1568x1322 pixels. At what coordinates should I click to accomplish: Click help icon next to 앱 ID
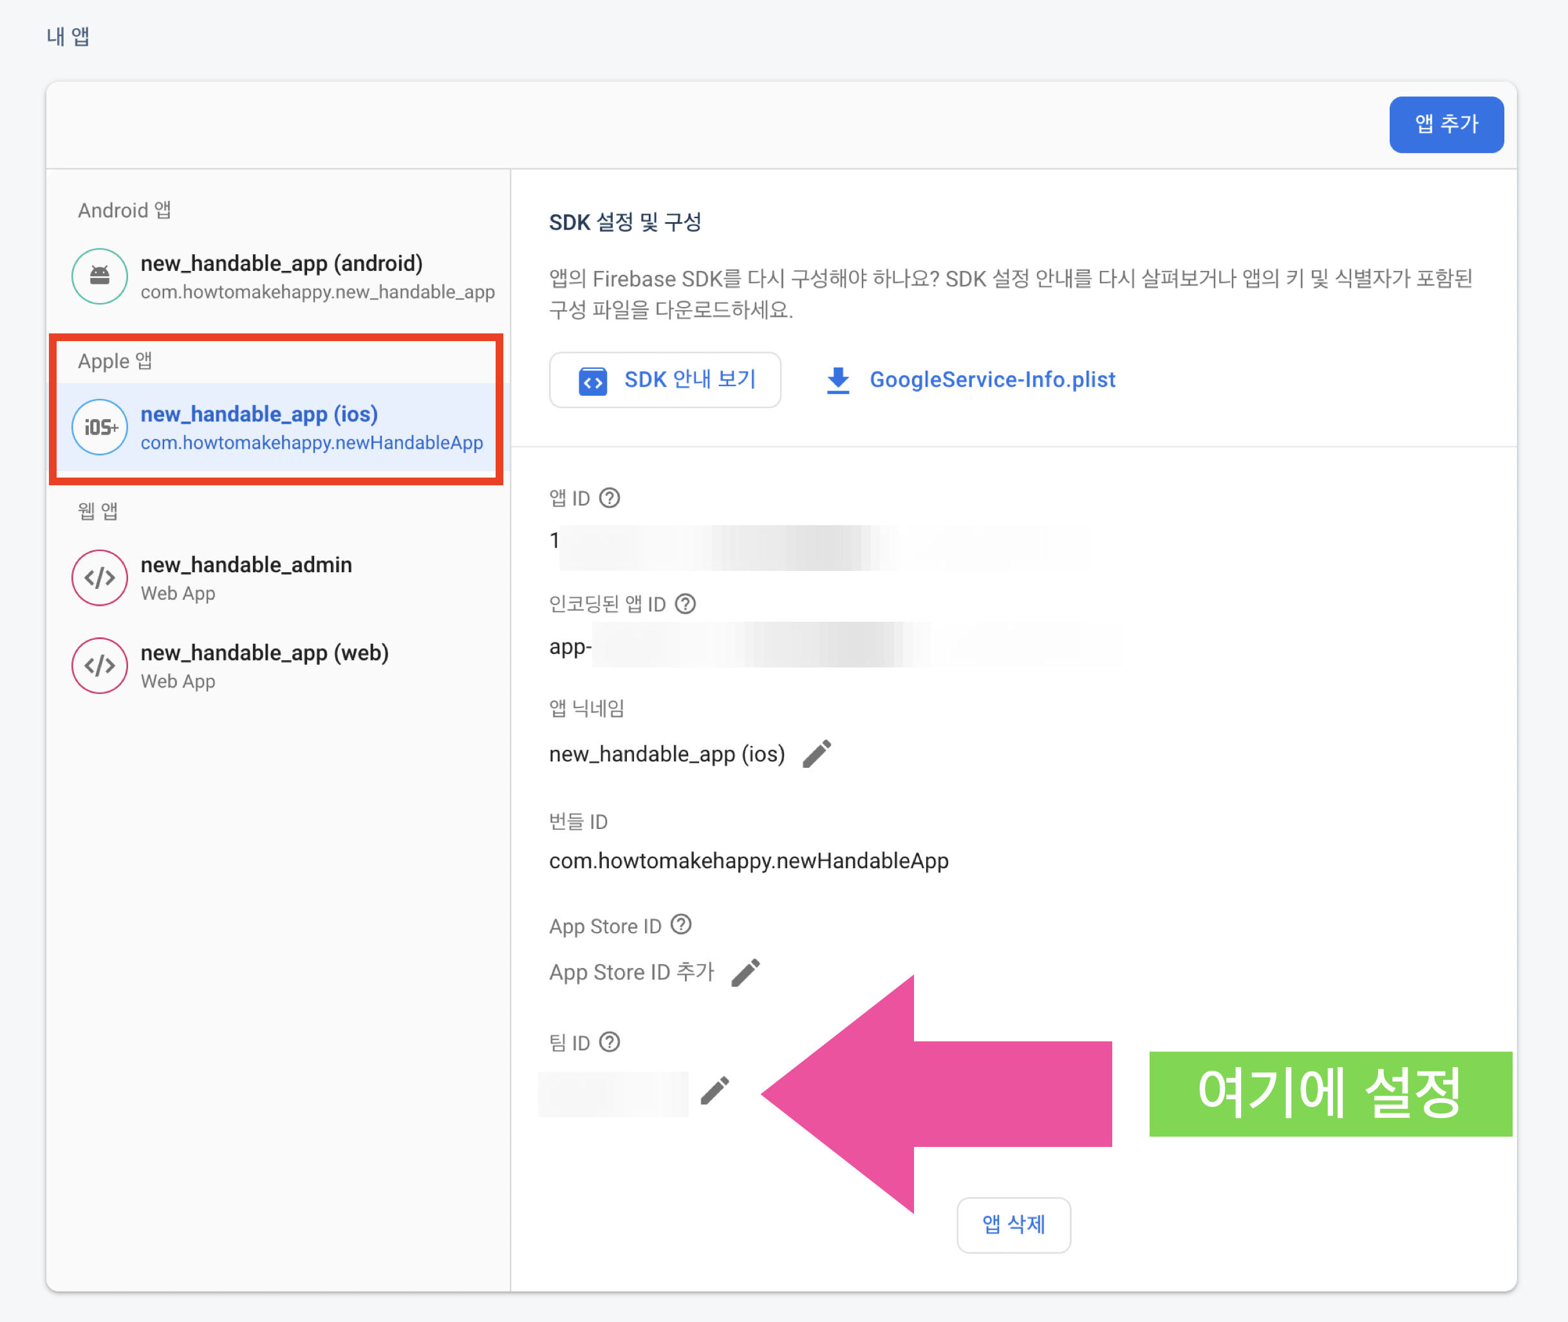pos(610,498)
